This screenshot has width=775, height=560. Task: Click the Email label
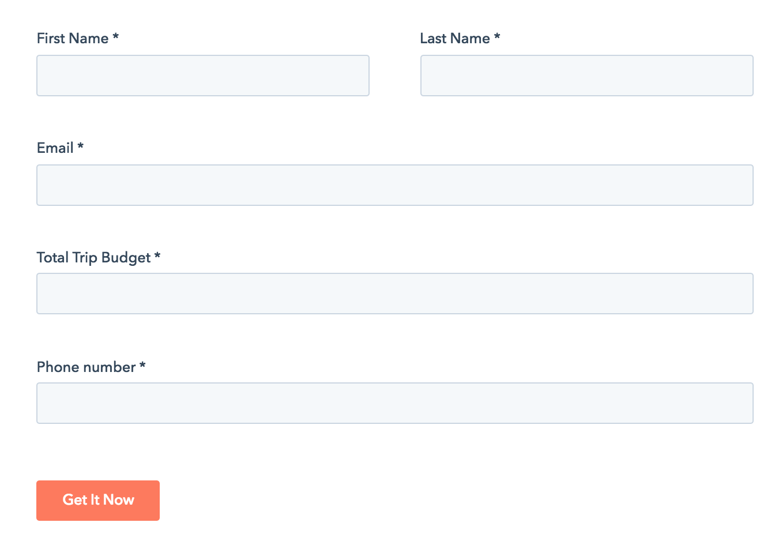pos(55,148)
